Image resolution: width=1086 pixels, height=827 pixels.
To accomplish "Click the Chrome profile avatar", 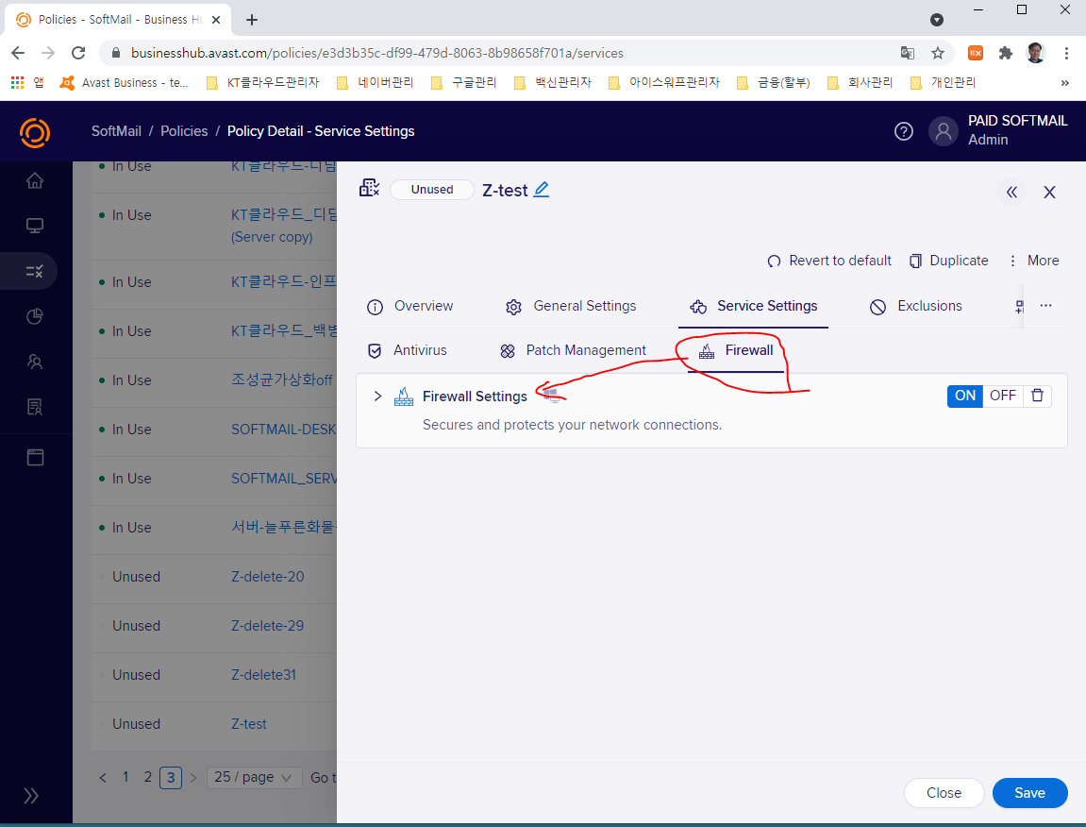I will 1035,53.
